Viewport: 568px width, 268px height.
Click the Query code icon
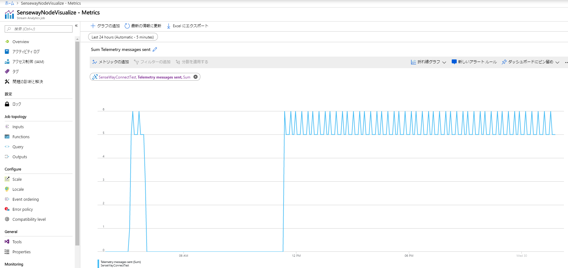pos(7,147)
